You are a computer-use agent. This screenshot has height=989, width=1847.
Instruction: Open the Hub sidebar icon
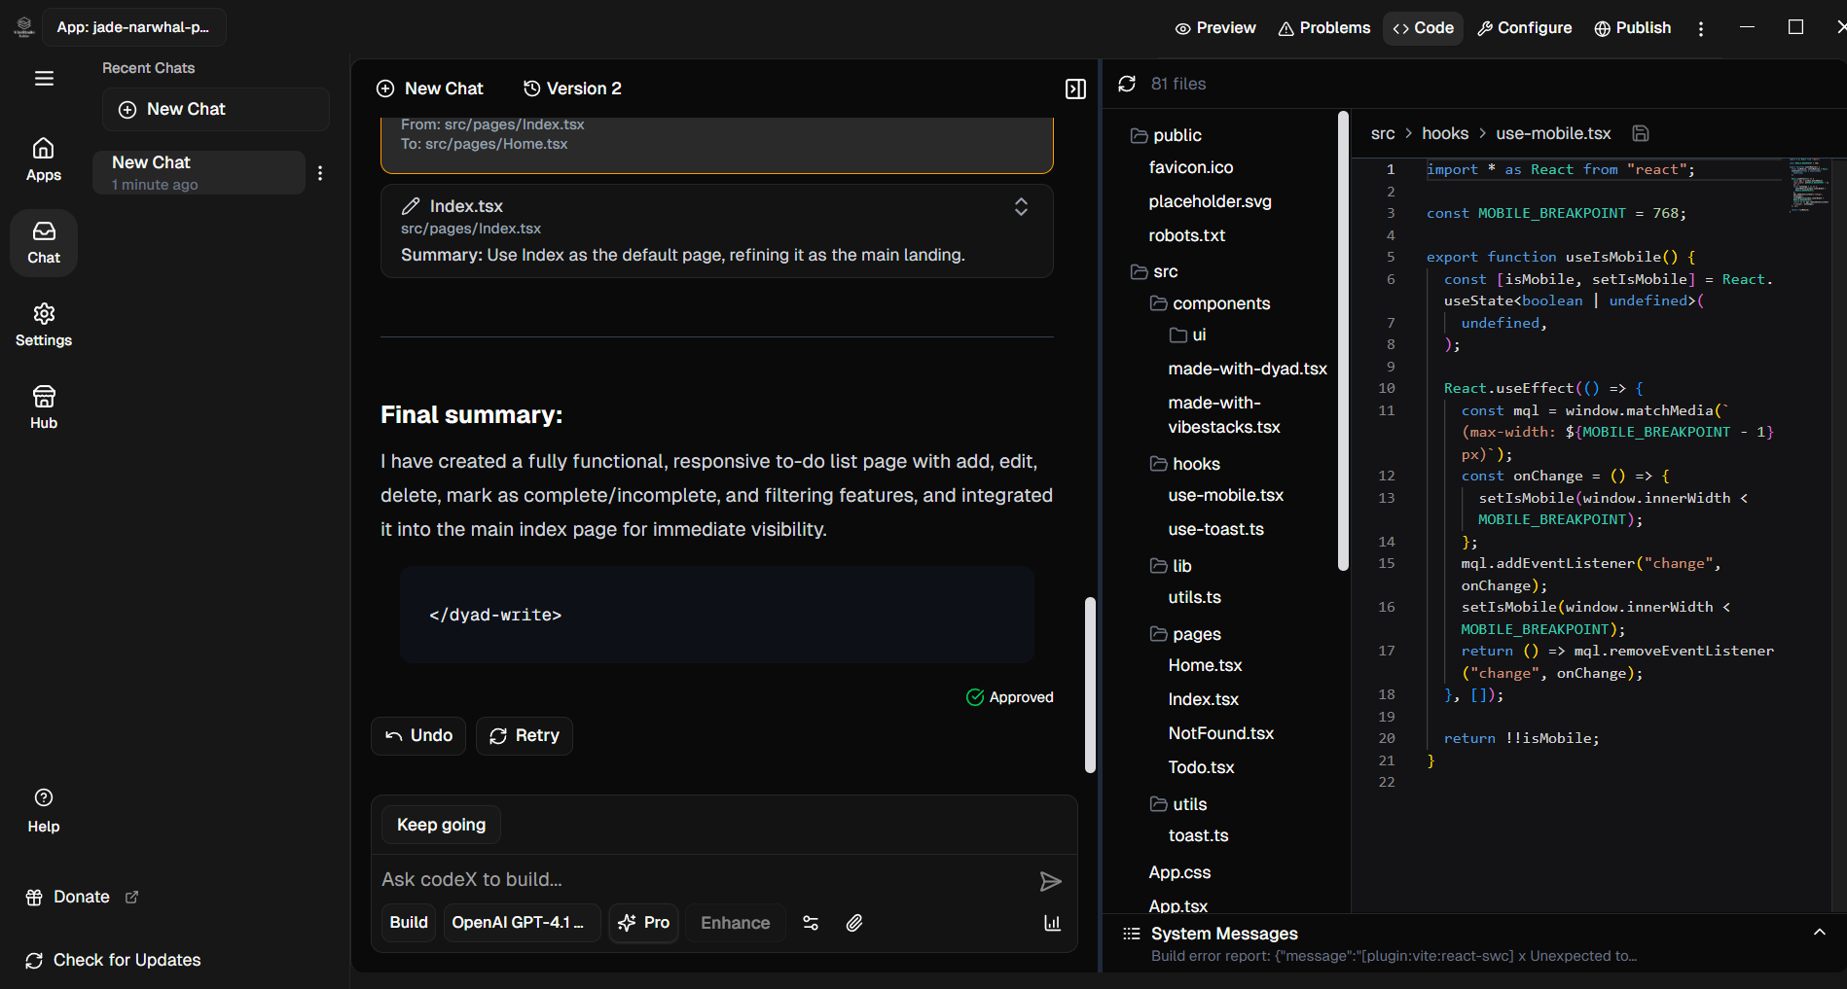44,407
